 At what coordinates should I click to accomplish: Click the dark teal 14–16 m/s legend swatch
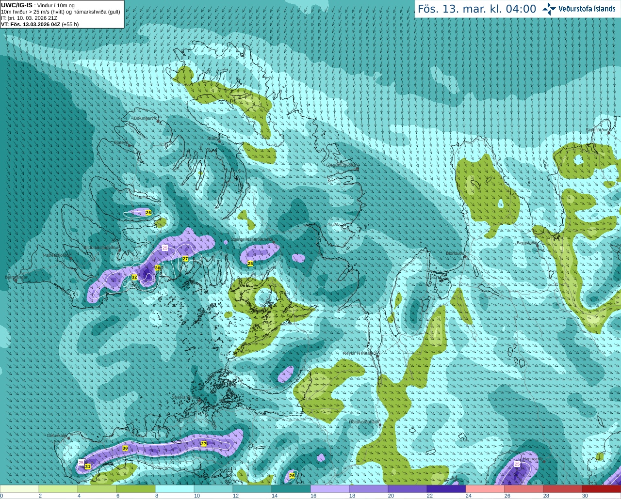pyautogui.click(x=291, y=489)
